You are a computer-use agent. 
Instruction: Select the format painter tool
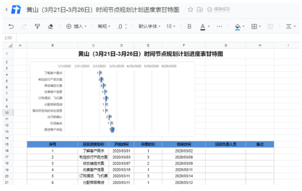37,26
